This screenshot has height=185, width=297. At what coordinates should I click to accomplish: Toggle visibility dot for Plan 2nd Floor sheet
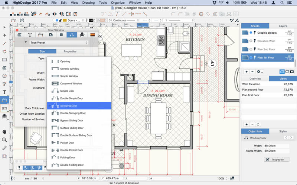click(251, 49)
